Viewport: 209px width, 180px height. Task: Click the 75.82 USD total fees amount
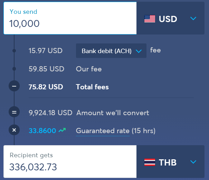46,87
